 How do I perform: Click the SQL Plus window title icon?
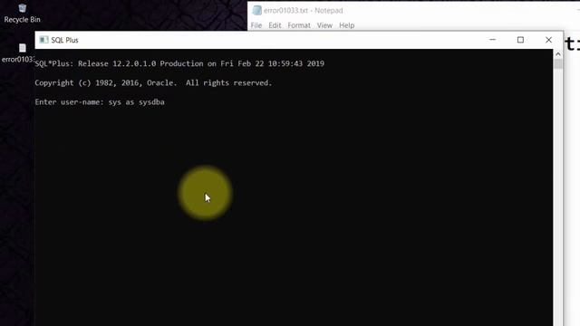click(43, 40)
